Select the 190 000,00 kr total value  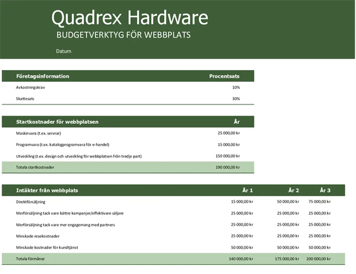pos(228,167)
